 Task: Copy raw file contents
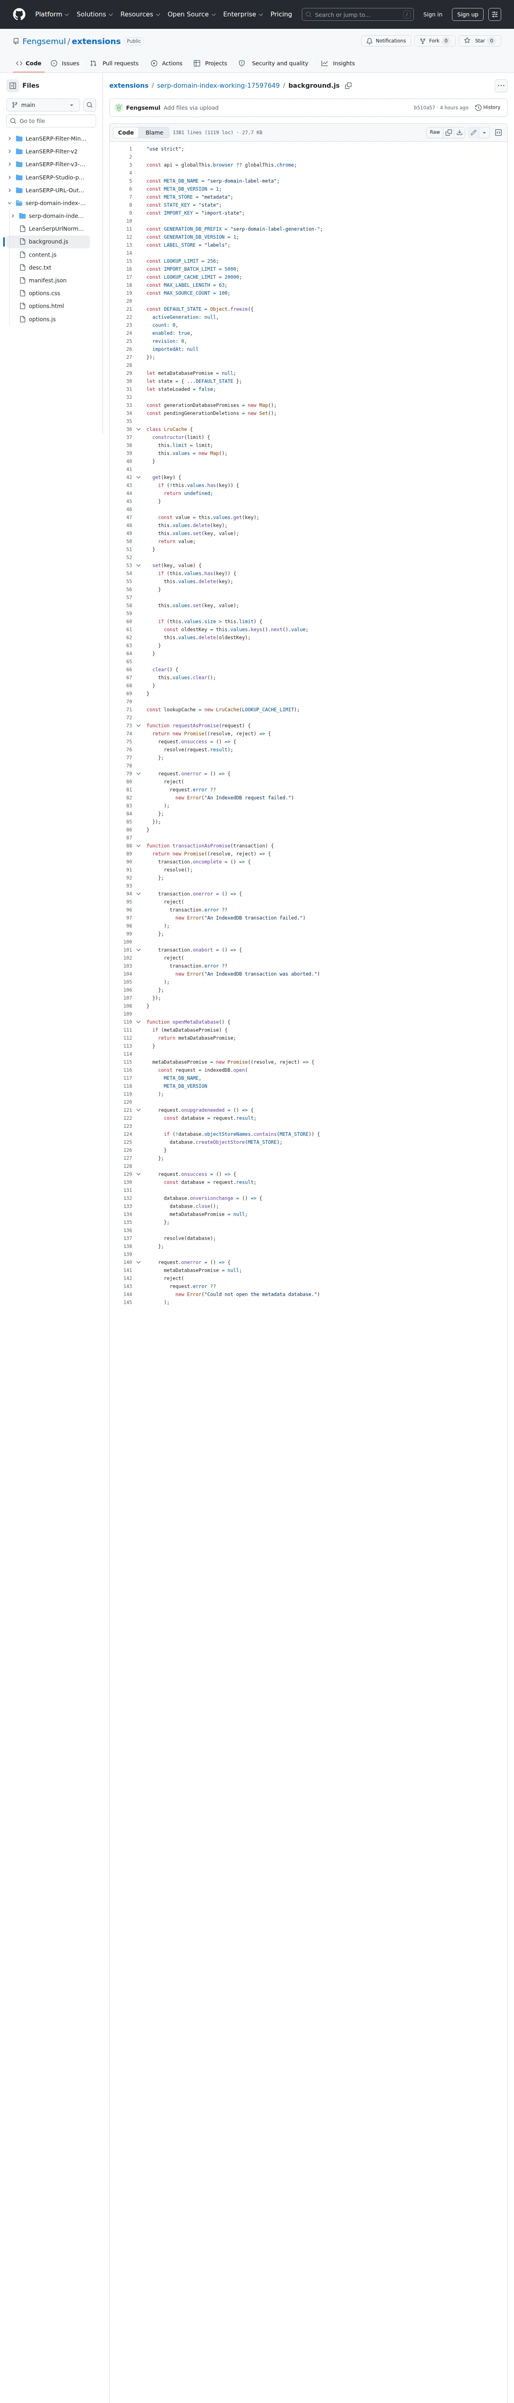tap(449, 133)
